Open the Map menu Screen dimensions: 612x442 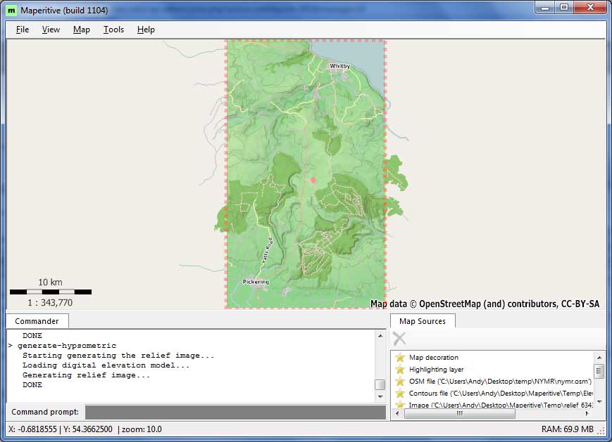tap(81, 30)
